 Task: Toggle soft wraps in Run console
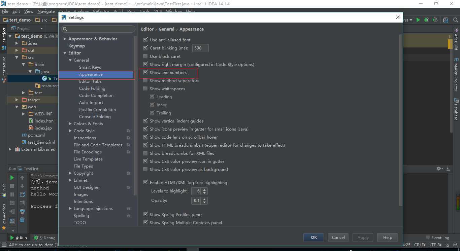click(22, 194)
